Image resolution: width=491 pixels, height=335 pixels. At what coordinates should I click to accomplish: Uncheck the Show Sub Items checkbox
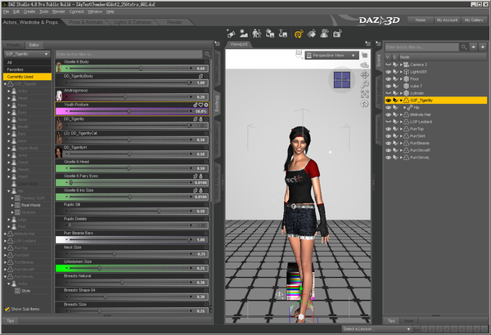click(7, 309)
